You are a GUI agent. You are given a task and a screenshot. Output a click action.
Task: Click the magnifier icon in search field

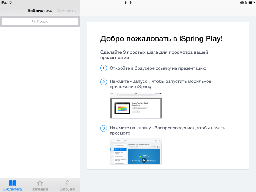(x=34, y=21)
